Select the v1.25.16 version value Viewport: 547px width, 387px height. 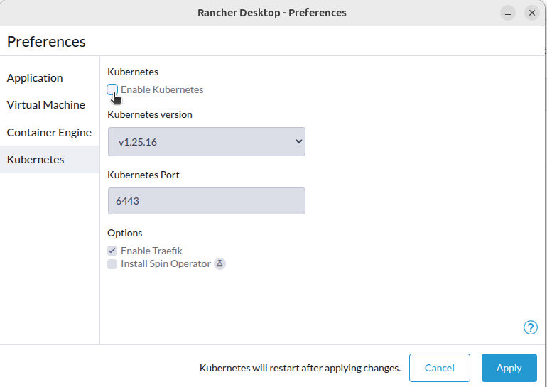coord(137,142)
